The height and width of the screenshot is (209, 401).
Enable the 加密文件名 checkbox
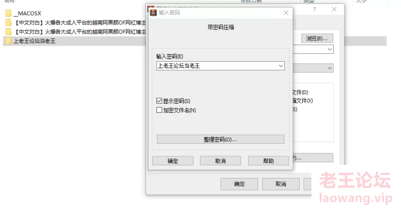159,110
